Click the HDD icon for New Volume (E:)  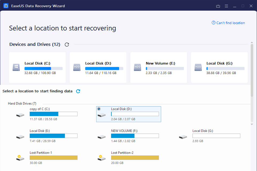(x=138, y=67)
